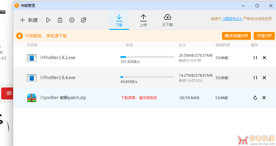Click the 操作 column header

254,45
